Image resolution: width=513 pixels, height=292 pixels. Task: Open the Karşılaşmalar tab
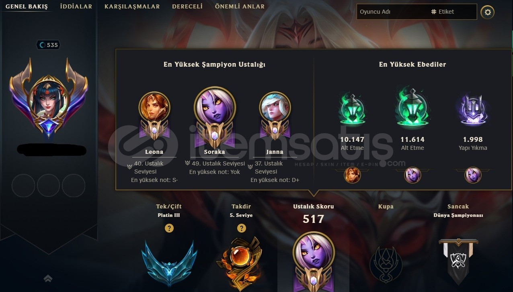[132, 6]
